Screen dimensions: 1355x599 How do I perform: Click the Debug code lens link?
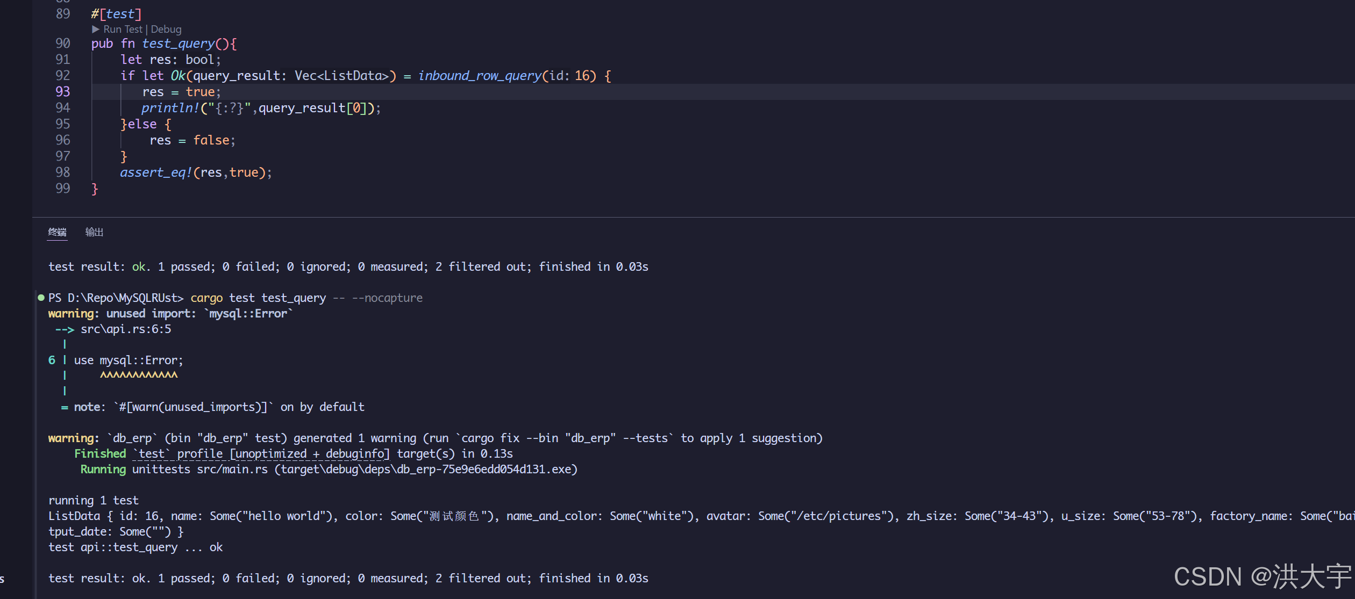166,30
